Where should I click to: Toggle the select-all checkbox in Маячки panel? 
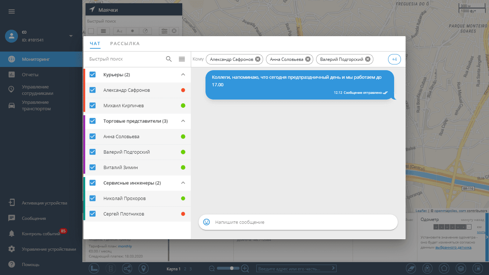click(x=91, y=31)
